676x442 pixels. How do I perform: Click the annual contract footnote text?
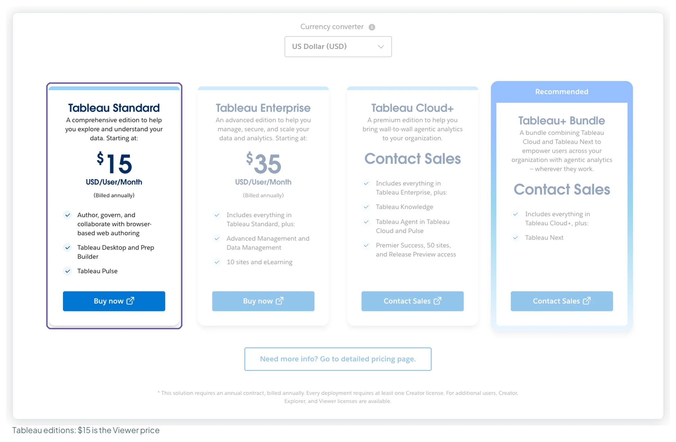(x=338, y=397)
